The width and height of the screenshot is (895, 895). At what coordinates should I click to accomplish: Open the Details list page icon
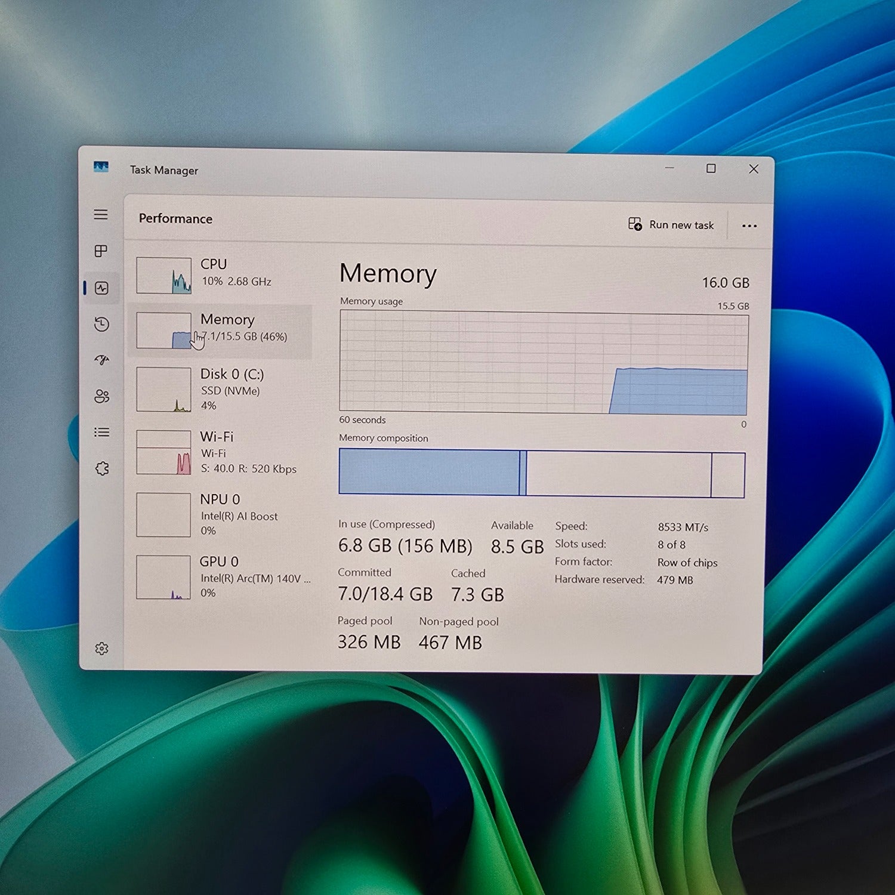pyautogui.click(x=101, y=432)
